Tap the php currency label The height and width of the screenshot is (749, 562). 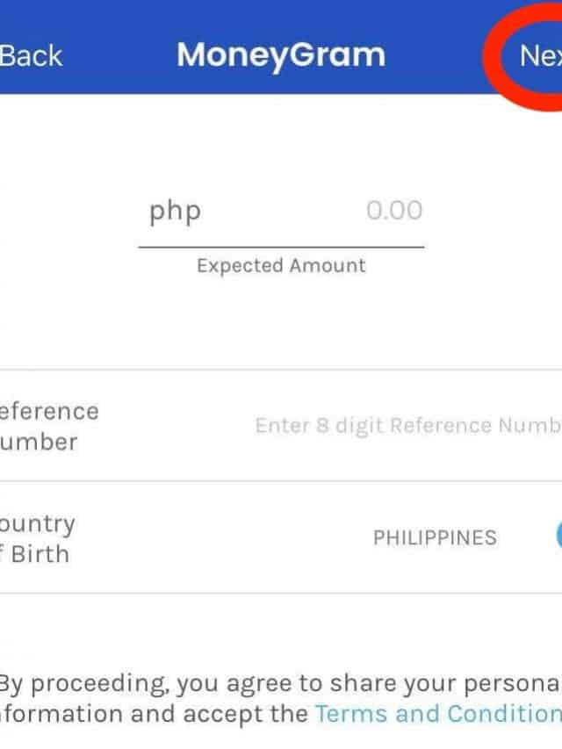pos(175,212)
